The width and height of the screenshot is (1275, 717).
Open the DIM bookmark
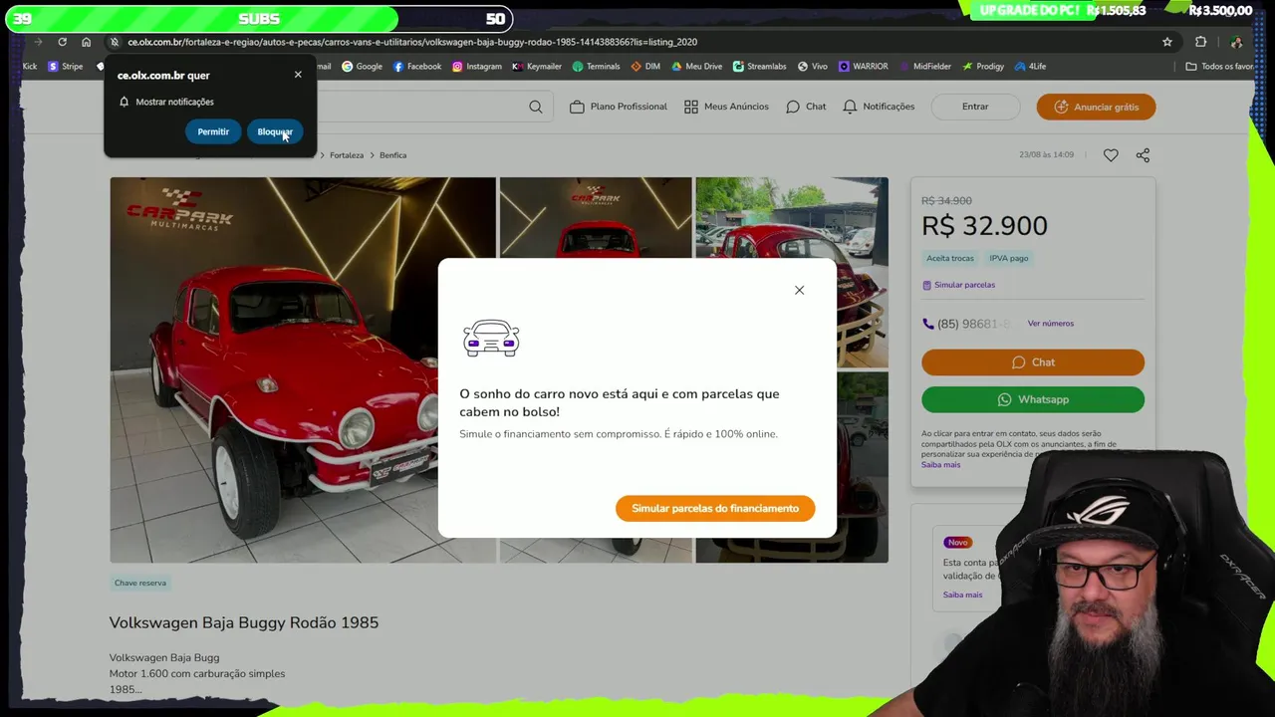(645, 67)
